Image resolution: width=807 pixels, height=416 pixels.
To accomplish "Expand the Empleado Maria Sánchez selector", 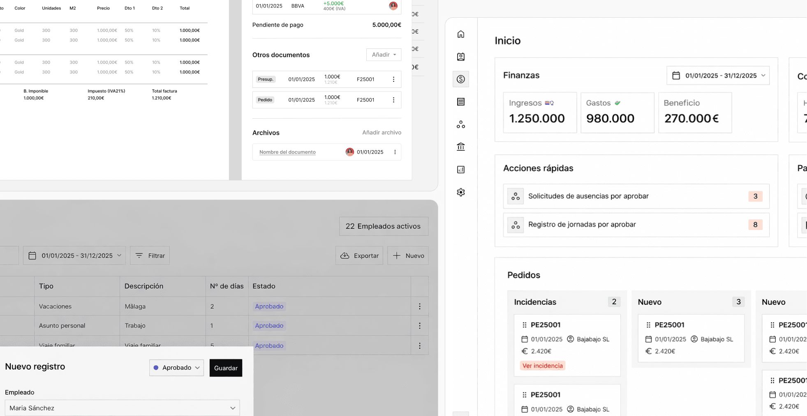I will click(x=122, y=408).
